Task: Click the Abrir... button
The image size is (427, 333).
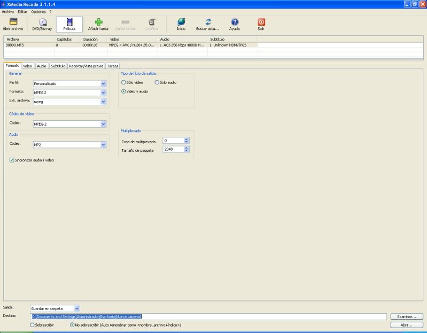Action: click(407, 325)
